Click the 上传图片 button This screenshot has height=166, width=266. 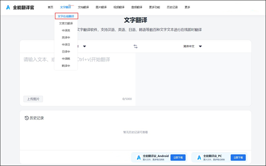(33, 99)
